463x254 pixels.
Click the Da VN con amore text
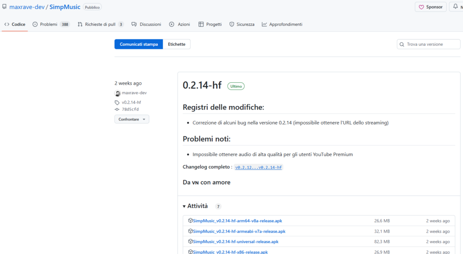pyautogui.click(x=207, y=182)
